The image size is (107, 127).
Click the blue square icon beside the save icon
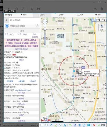tap(79, 125)
